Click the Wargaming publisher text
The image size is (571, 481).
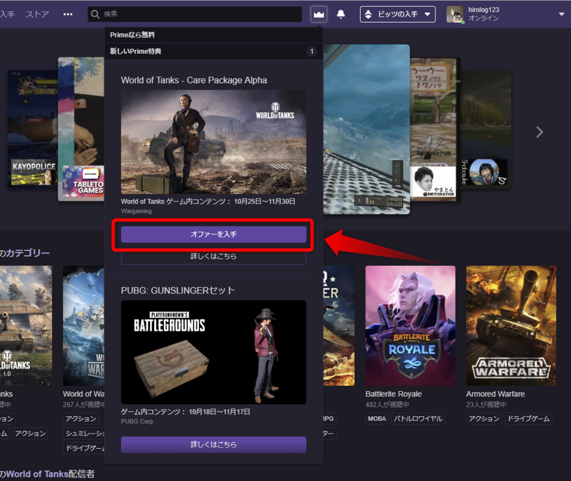point(136,211)
